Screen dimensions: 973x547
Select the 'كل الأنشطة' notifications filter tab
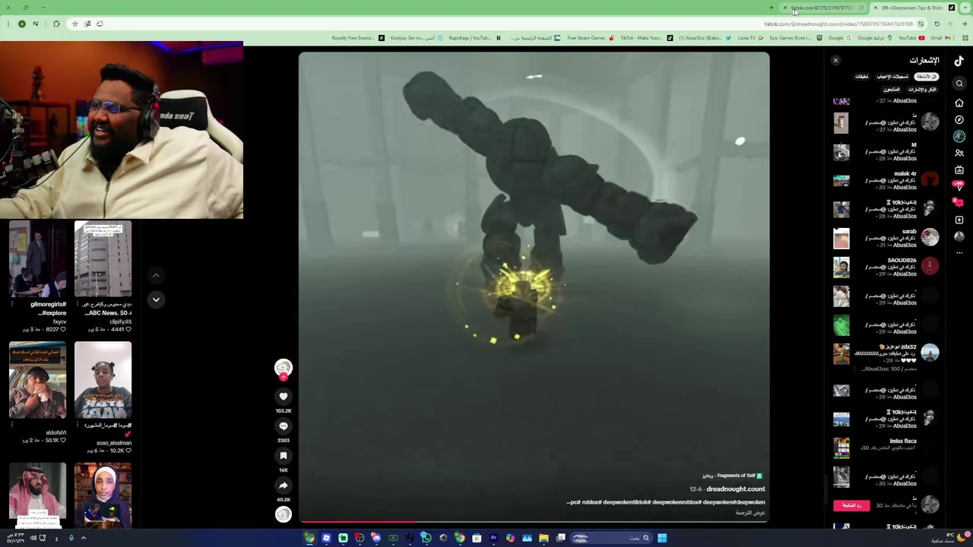926,77
